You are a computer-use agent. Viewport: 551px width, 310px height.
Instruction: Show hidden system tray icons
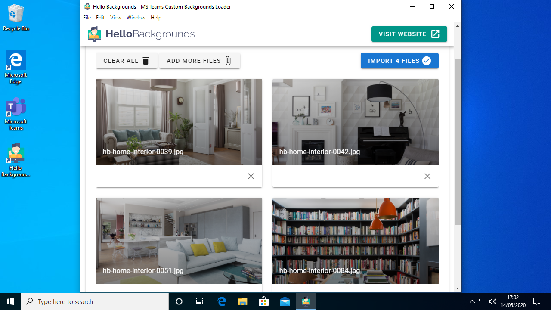[472, 301]
